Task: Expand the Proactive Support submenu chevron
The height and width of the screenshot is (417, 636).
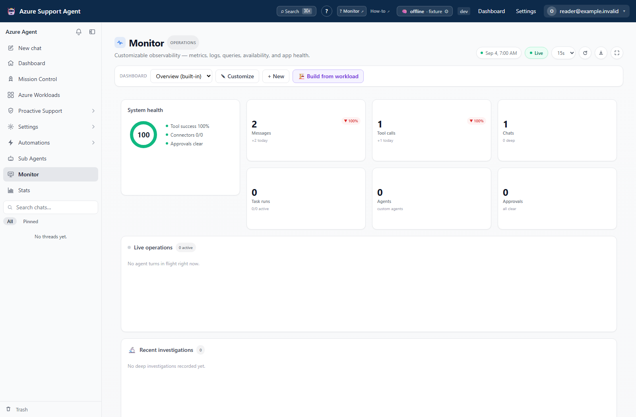Action: point(93,111)
